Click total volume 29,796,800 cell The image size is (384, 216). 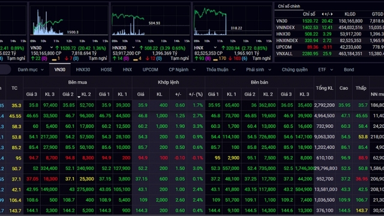(x=325, y=169)
